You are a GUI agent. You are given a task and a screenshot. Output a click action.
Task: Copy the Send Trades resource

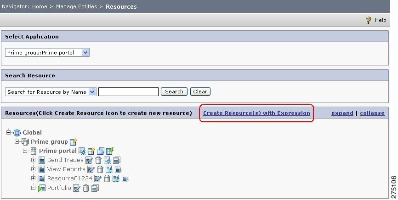point(117,160)
